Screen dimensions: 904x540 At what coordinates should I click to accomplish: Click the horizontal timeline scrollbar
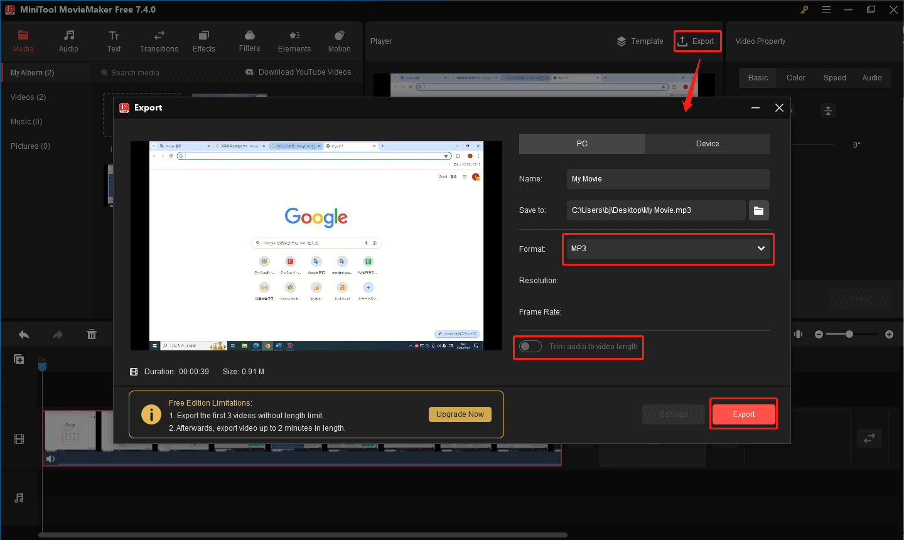pyautogui.click(x=303, y=535)
